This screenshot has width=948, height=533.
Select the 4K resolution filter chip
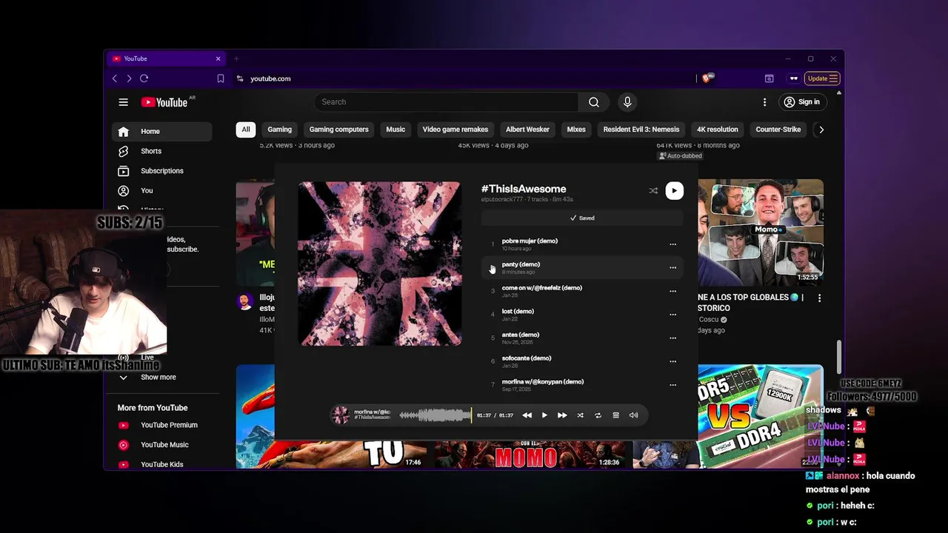click(x=717, y=130)
